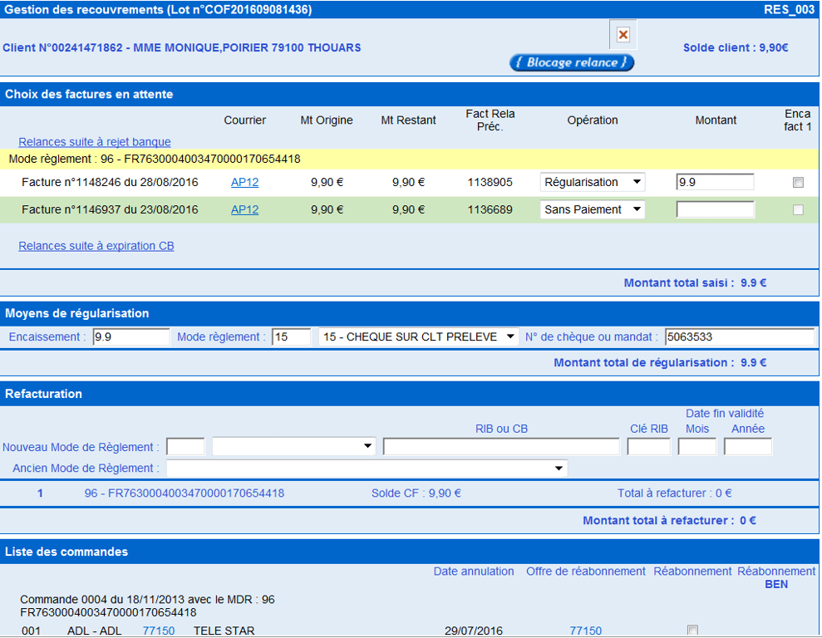Click the Clé RIB input field

(x=648, y=447)
